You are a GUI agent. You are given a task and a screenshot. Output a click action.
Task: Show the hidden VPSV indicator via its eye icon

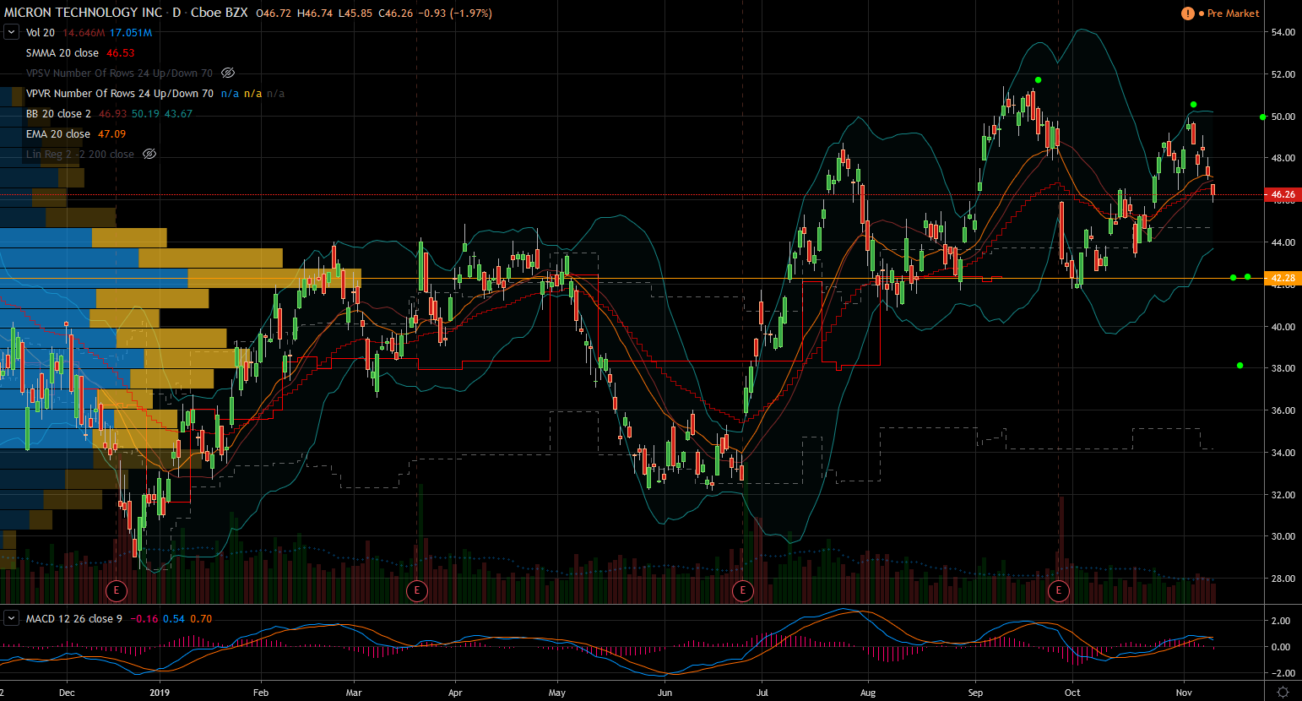point(228,73)
